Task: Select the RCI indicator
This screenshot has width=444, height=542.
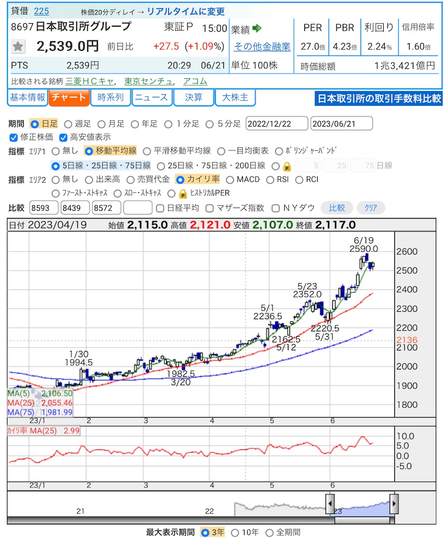Action: 299,180
